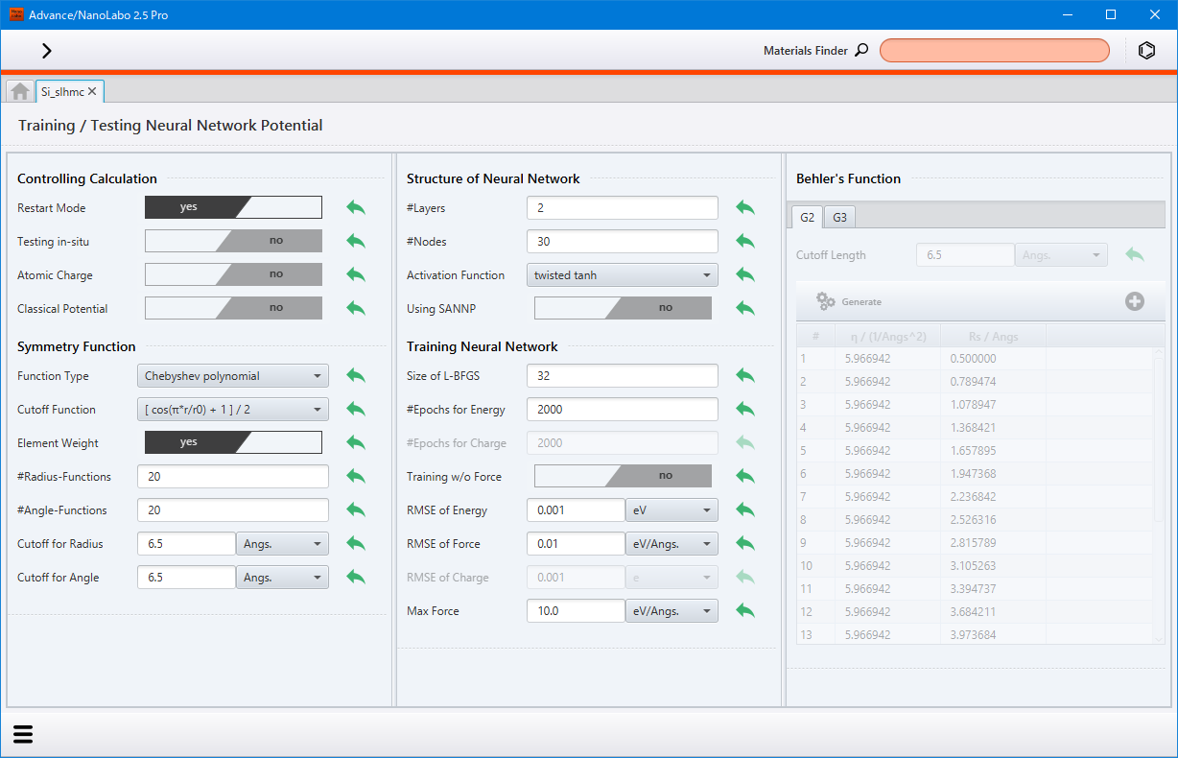Toggle Training w/o Force switch
This screenshot has height=758, width=1178.
(x=623, y=476)
